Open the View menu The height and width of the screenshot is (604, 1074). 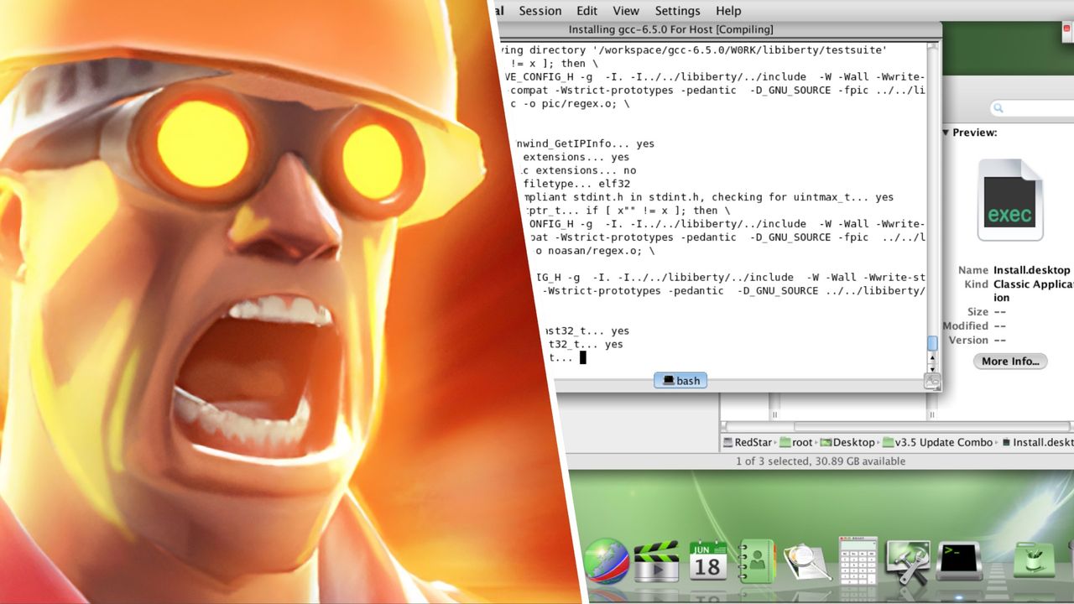pos(626,11)
